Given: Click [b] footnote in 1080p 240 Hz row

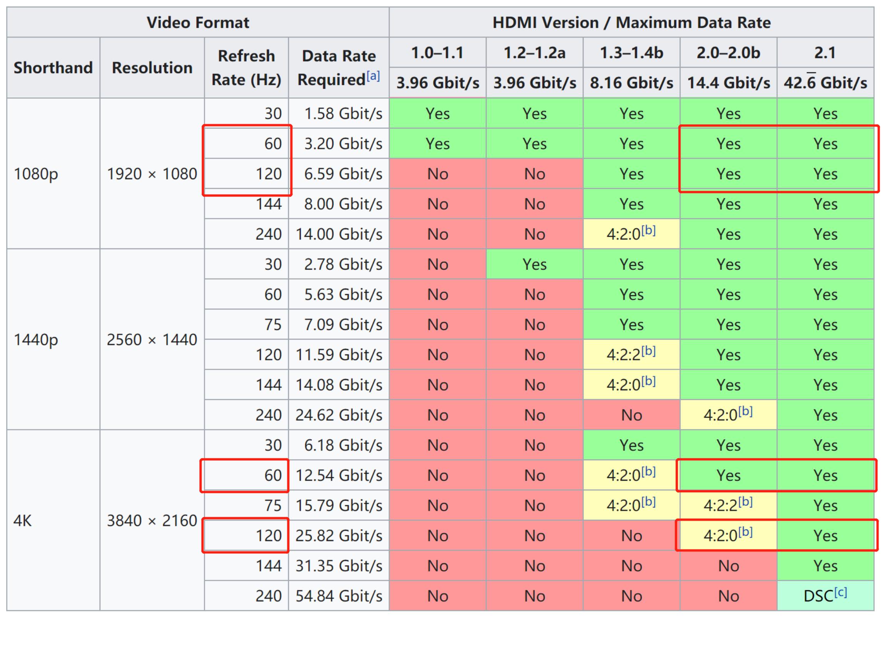Looking at the screenshot, I should pyautogui.click(x=649, y=230).
